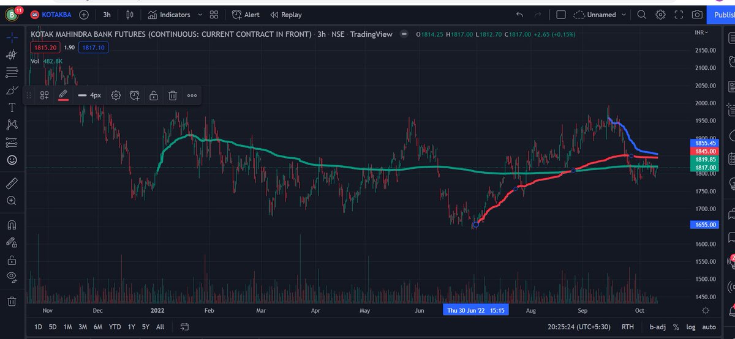The width and height of the screenshot is (735, 339).
Task: Open candlestick chart type menu
Action: click(x=129, y=15)
